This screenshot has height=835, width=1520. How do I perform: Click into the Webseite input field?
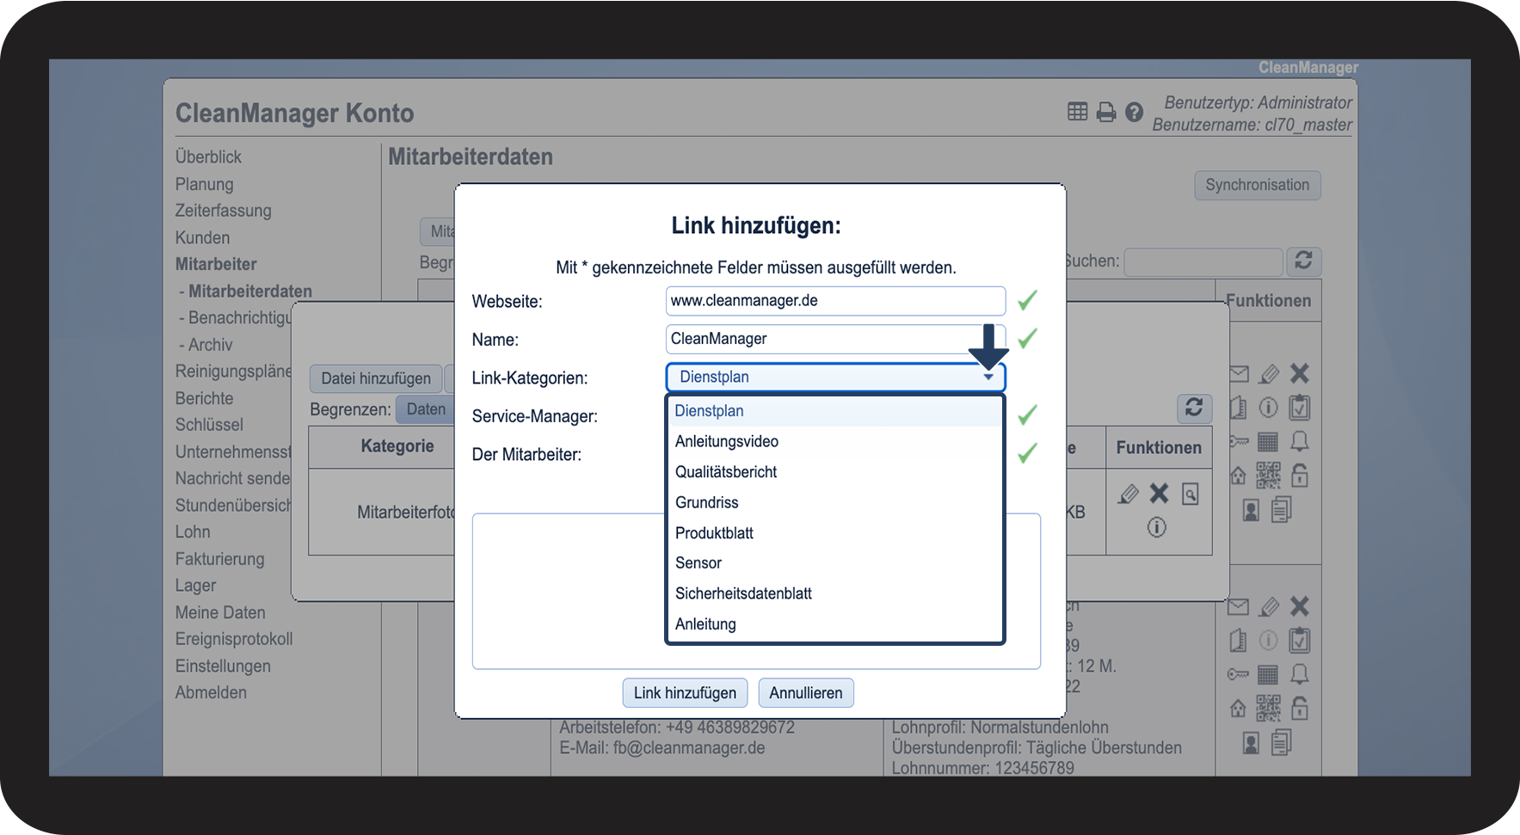click(x=834, y=301)
